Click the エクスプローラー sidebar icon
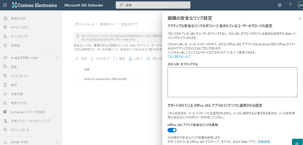The height and width of the screenshot is (145, 303). click(x=5, y=76)
